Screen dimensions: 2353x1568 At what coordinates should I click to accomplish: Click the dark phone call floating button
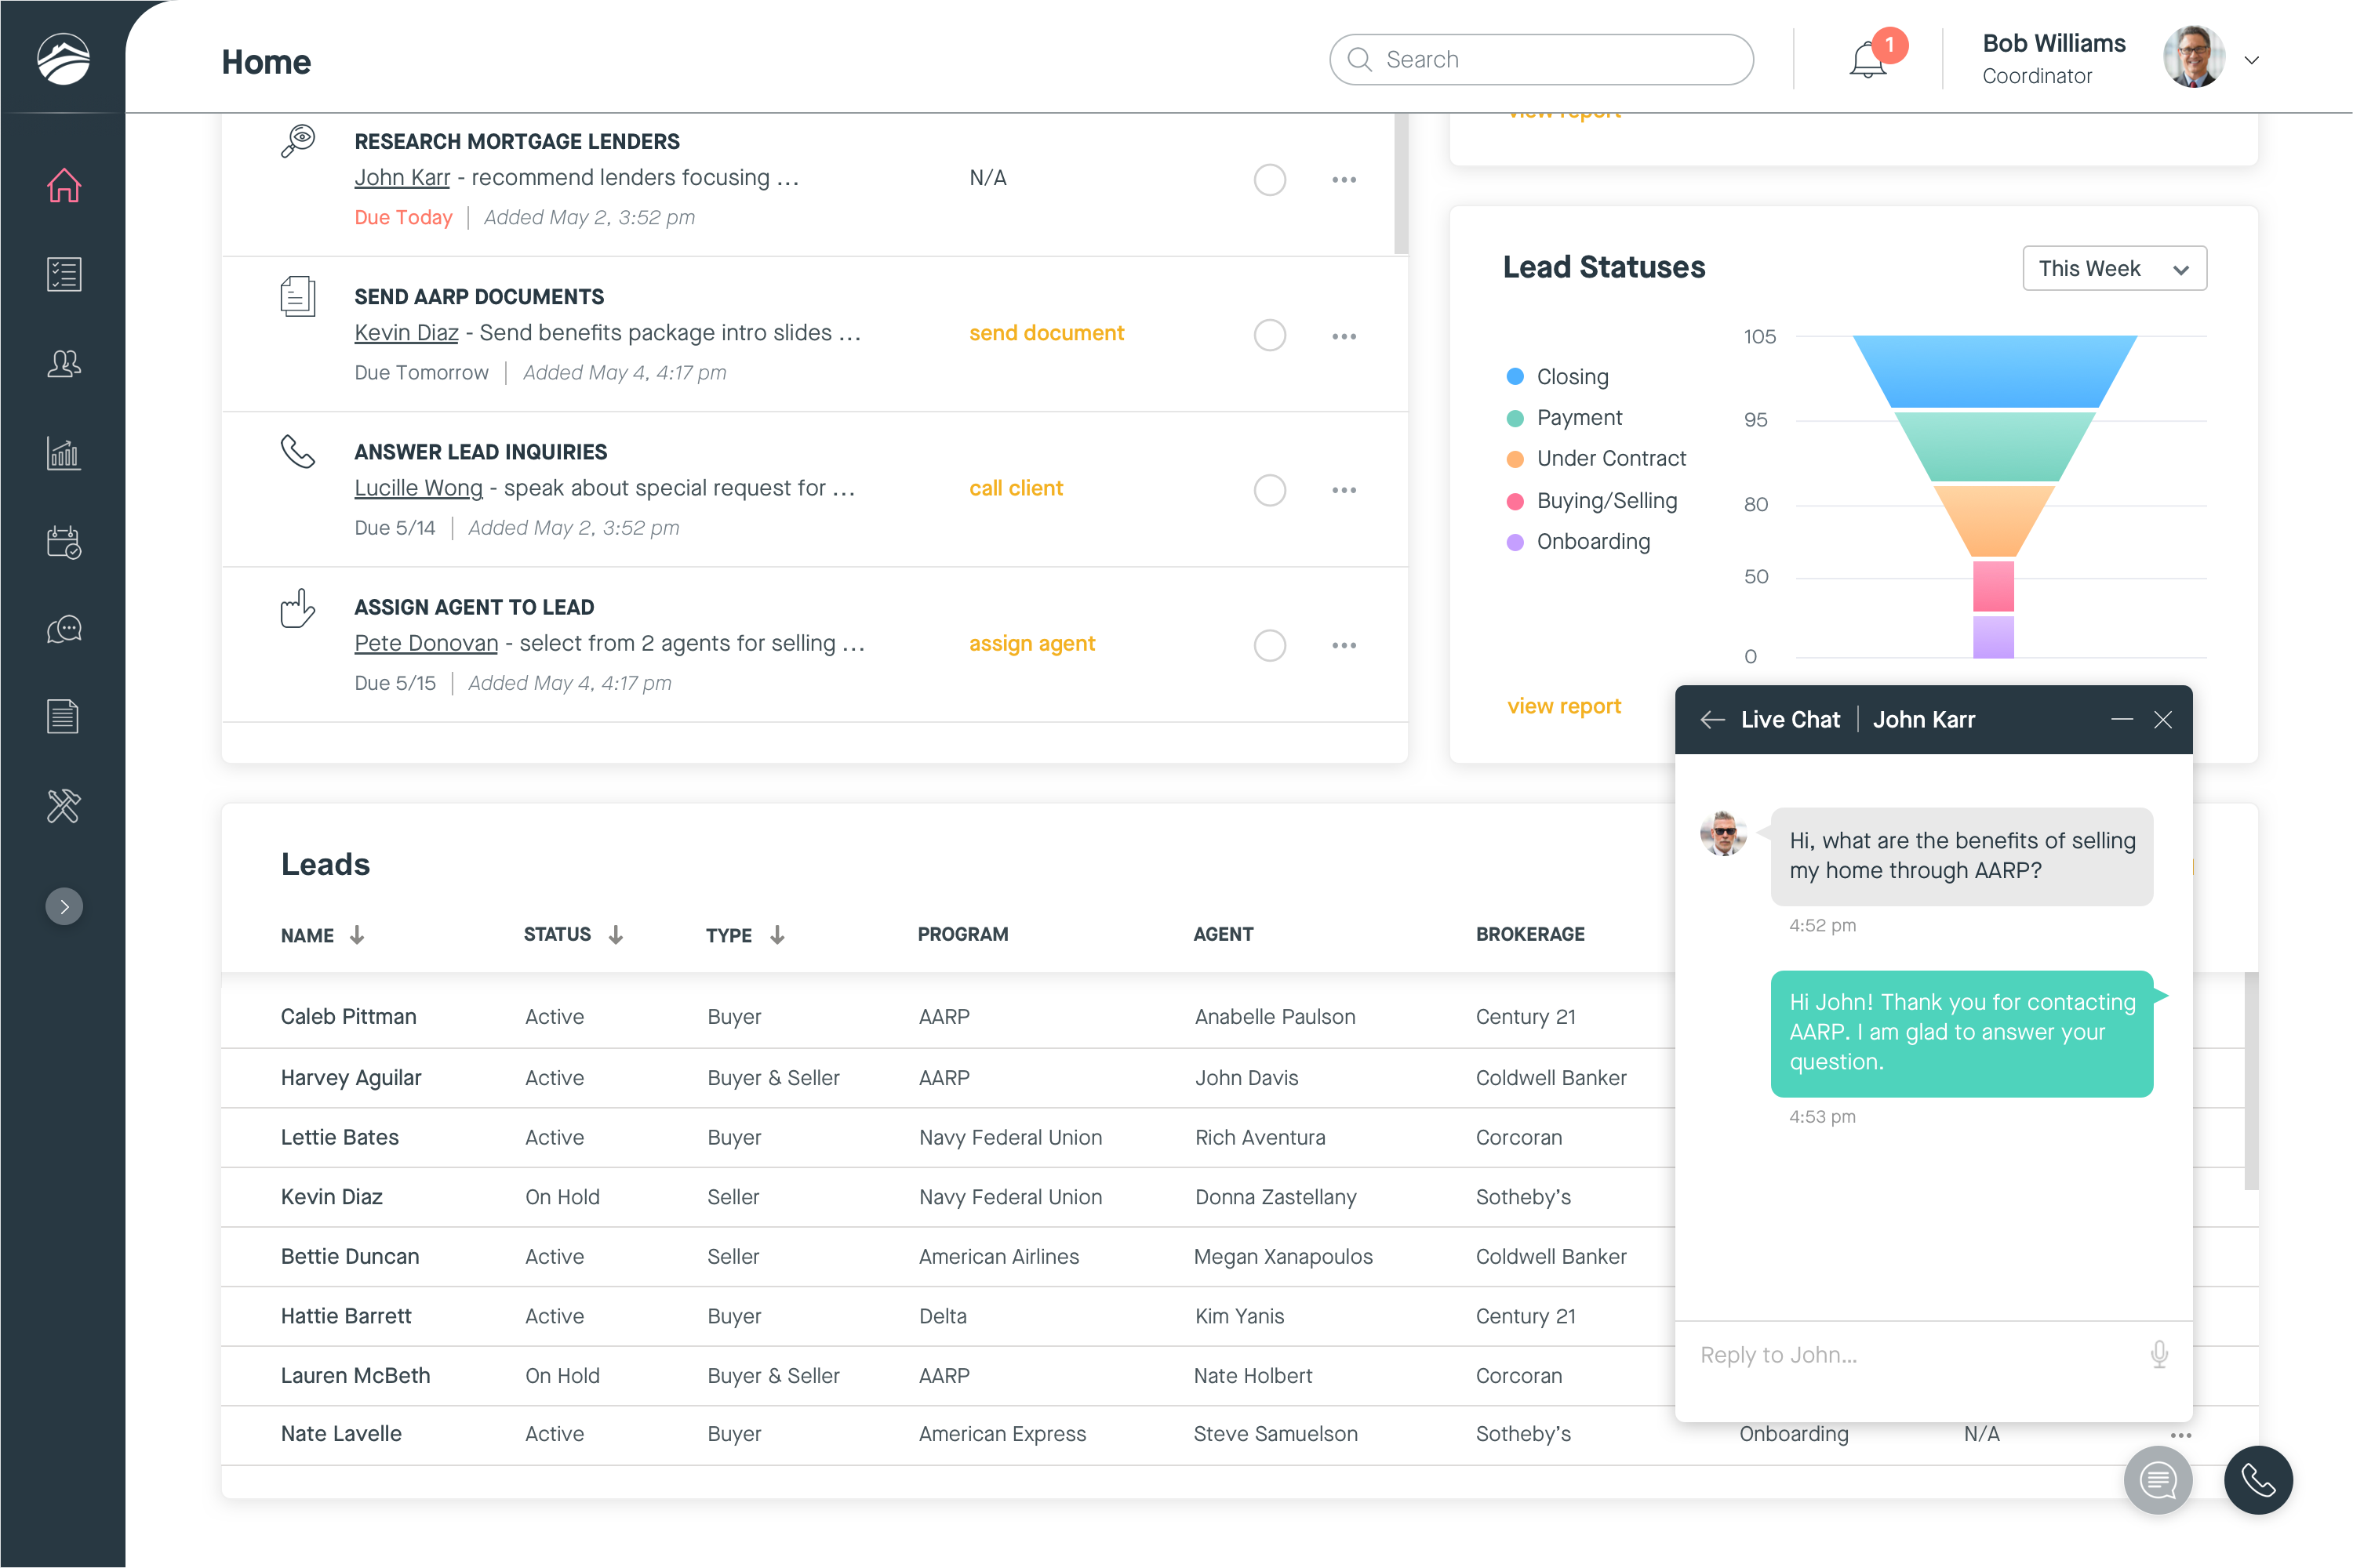coord(2258,1480)
